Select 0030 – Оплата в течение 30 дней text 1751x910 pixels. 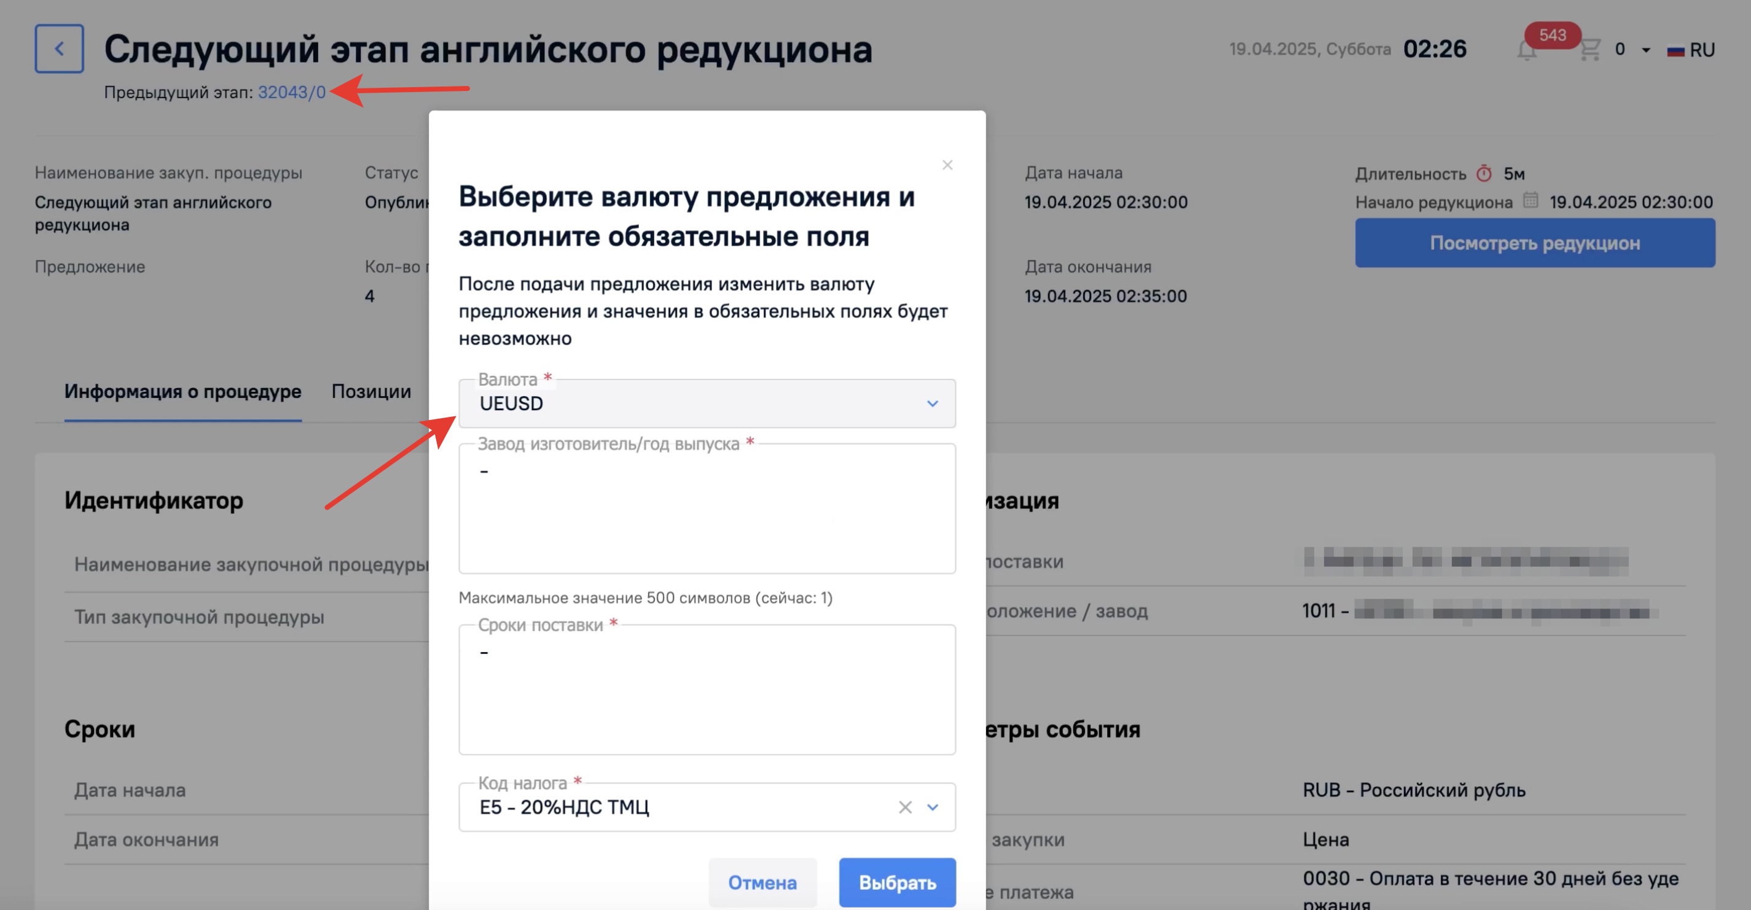coord(1491,890)
